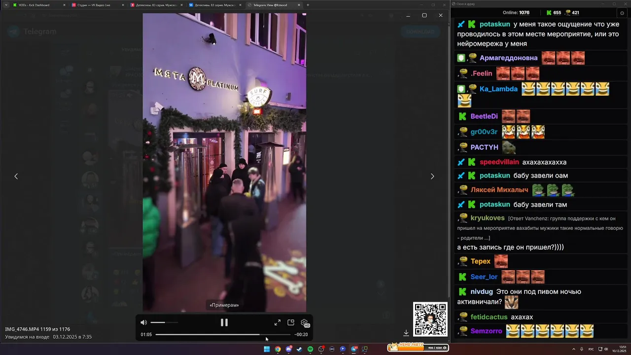The height and width of the screenshot is (355, 631).
Task: Open the HD quality settings gear
Action: coord(305,323)
